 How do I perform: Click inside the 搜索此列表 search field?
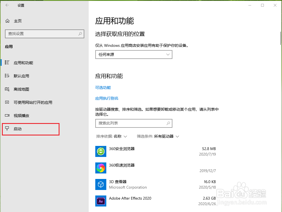(134, 123)
